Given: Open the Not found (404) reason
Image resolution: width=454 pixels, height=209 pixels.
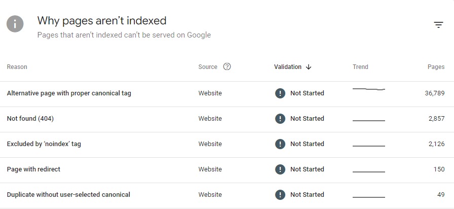Looking at the screenshot, I should 30,119.
